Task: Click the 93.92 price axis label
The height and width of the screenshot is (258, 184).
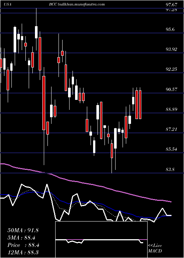Action: point(171,49)
